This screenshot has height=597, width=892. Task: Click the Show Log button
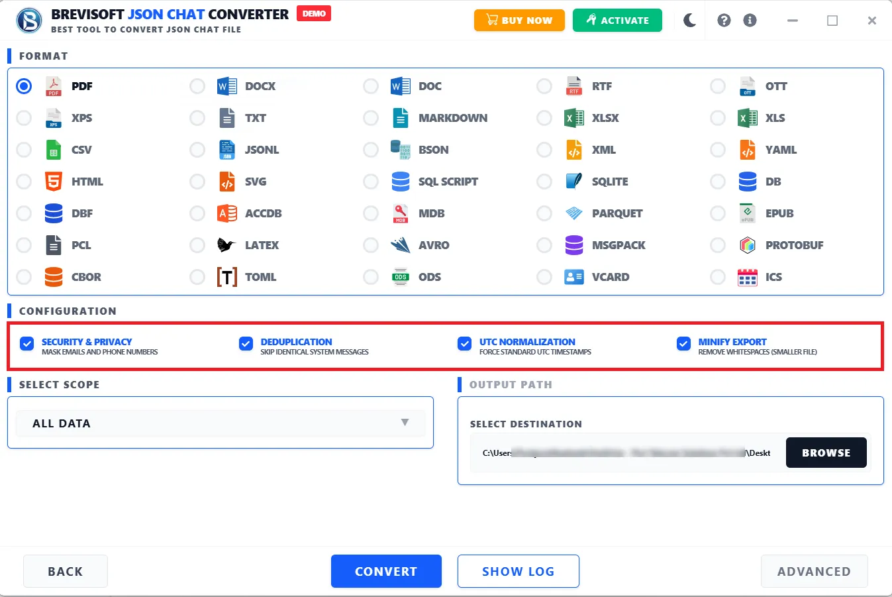(519, 571)
